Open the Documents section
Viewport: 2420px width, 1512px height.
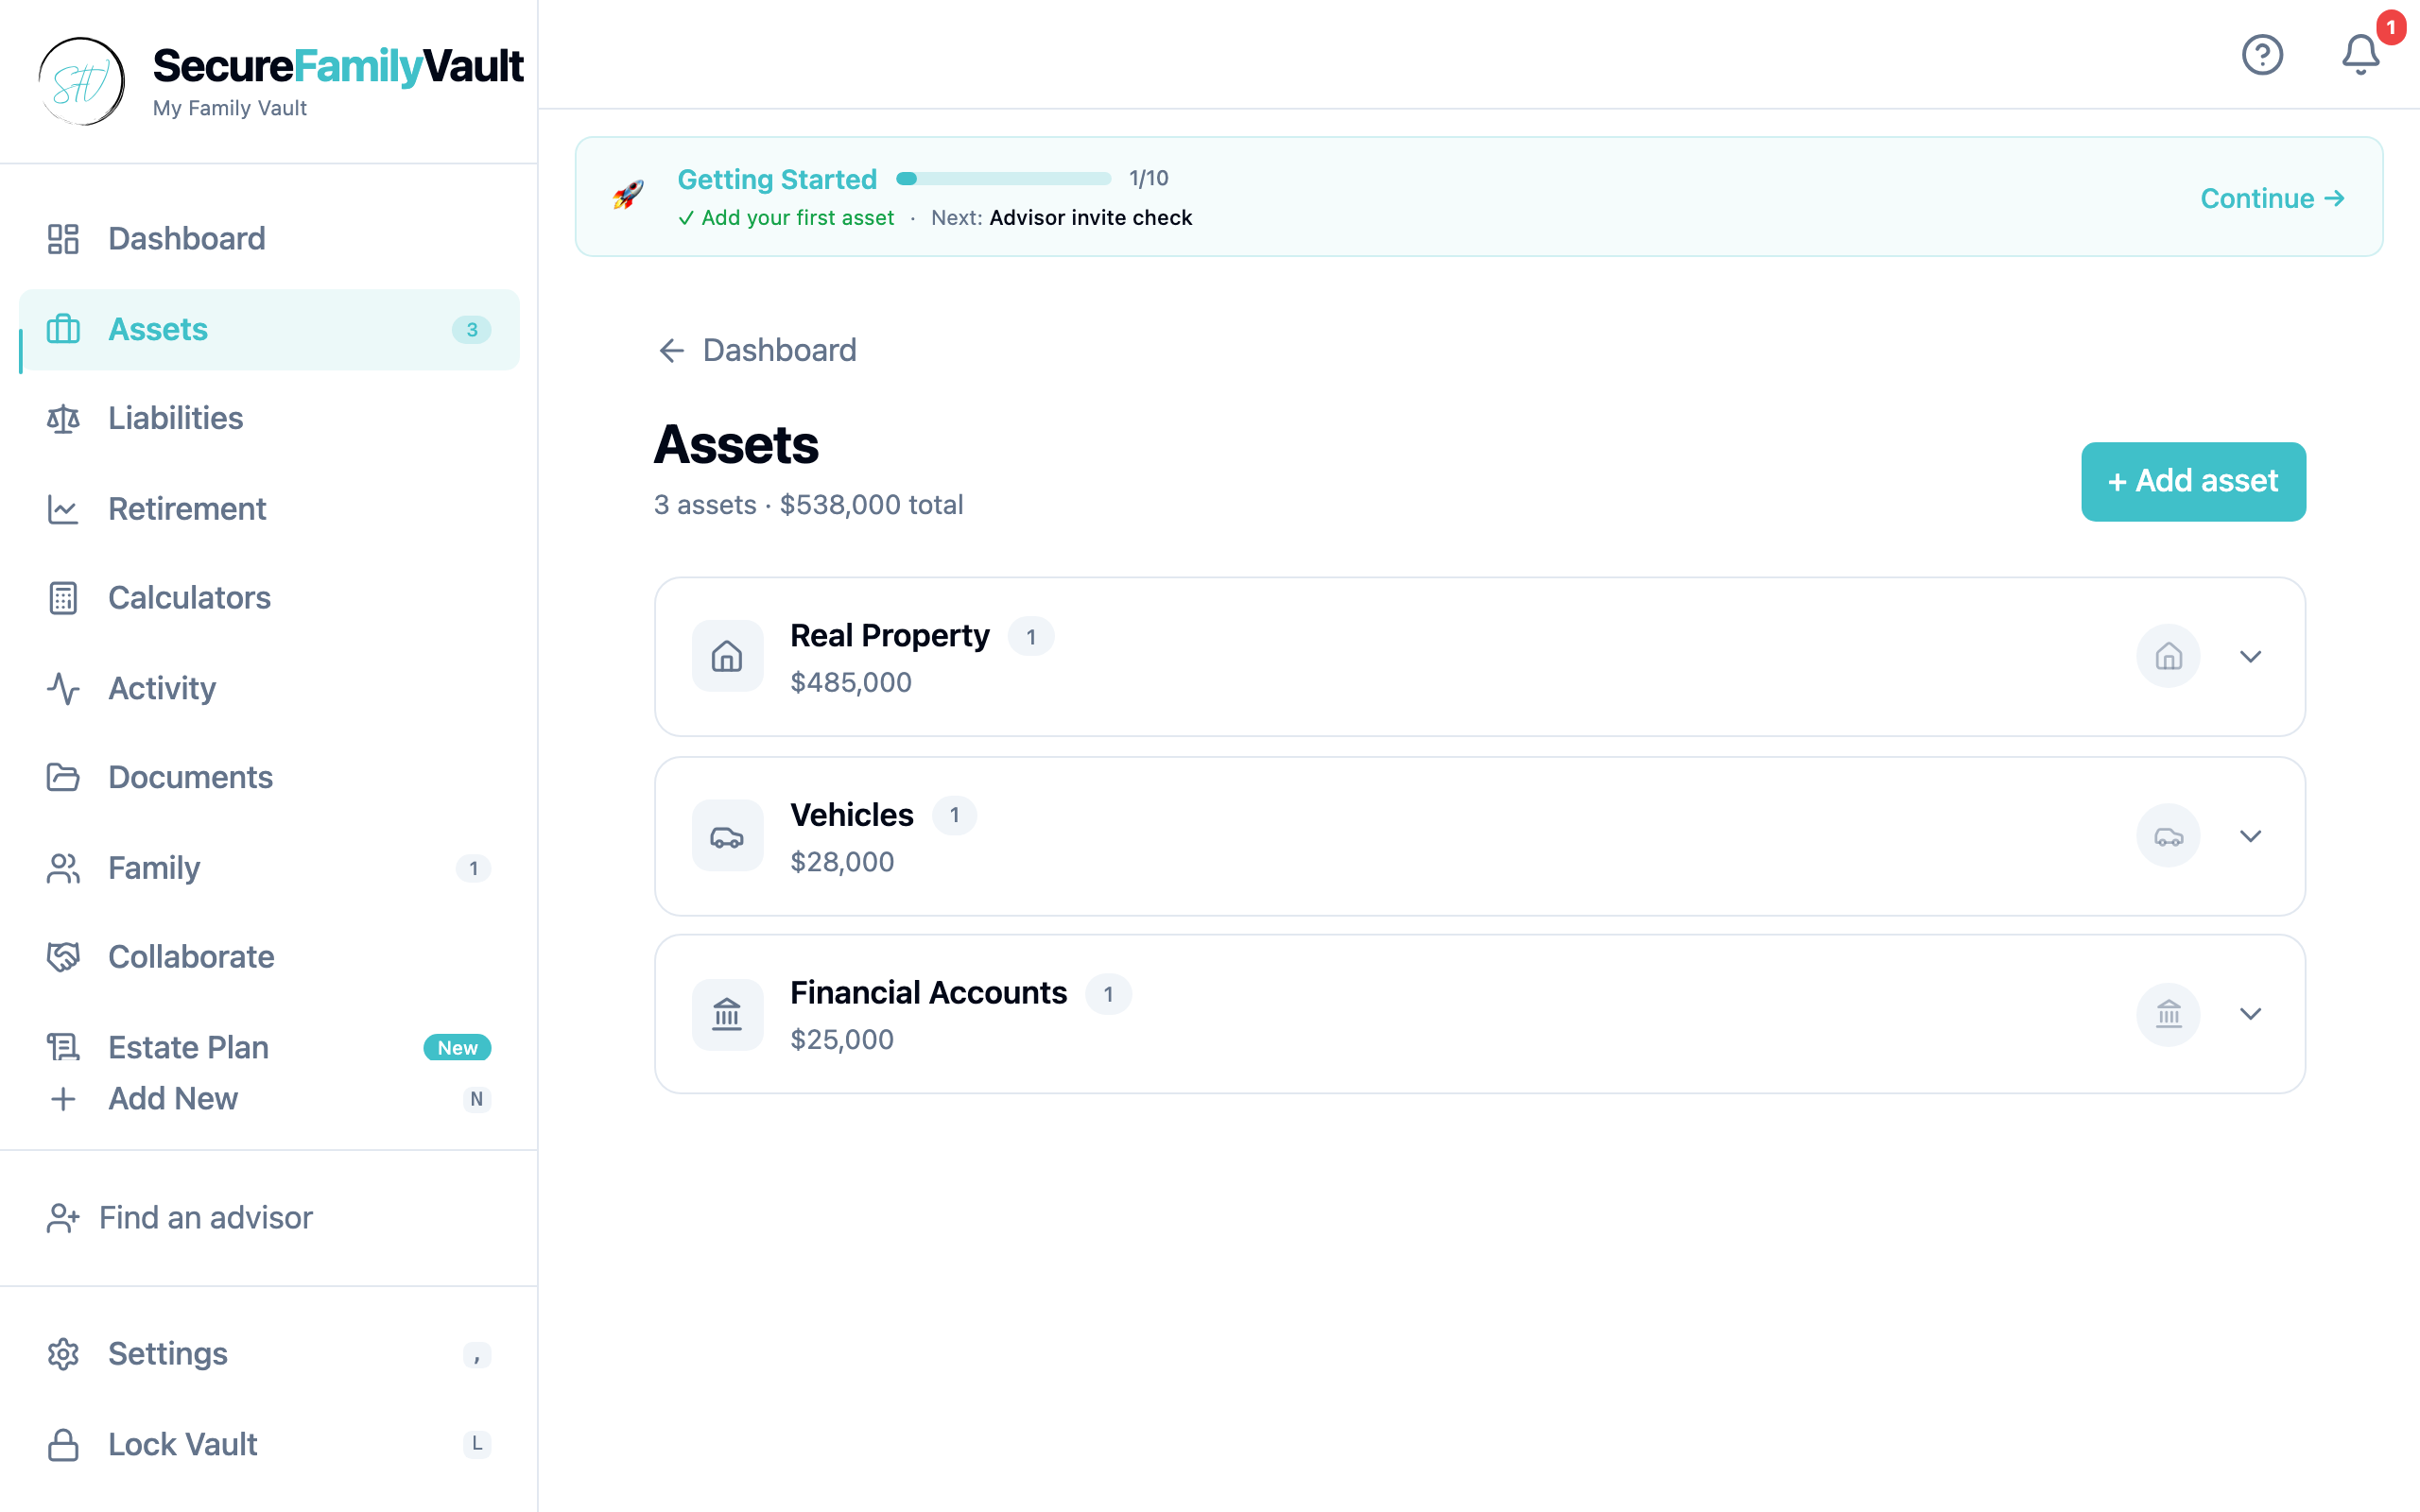click(x=269, y=777)
